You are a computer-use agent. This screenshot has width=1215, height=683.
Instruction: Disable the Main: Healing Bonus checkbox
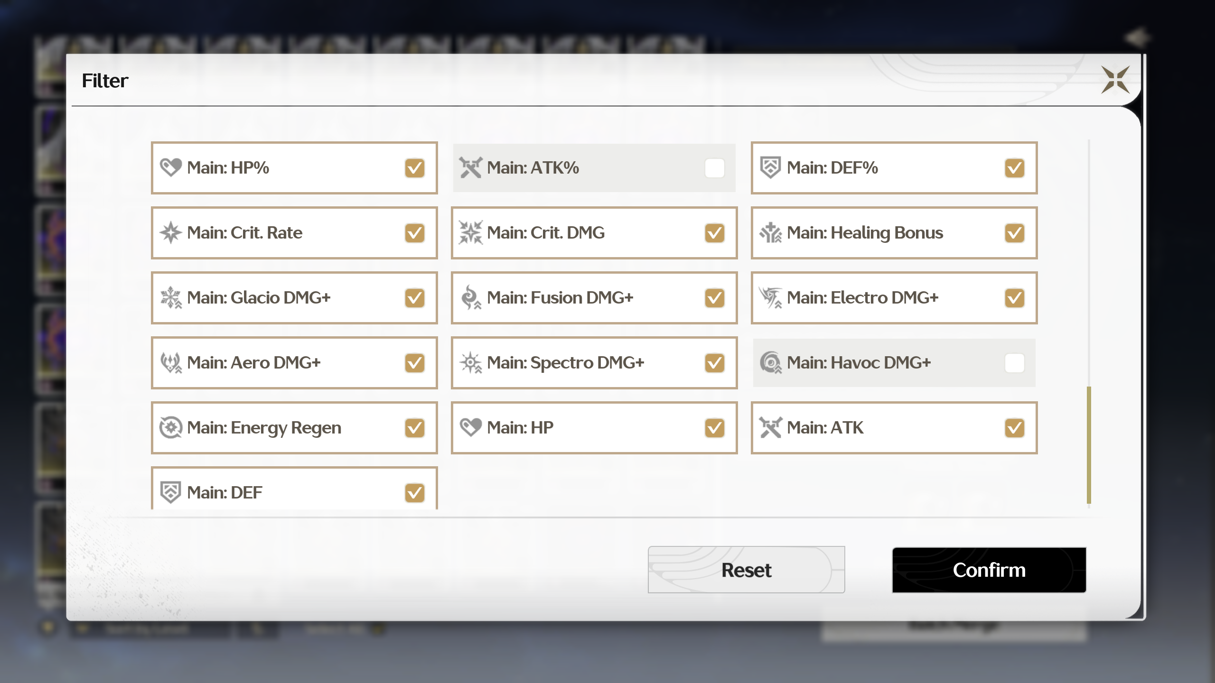coord(1014,233)
